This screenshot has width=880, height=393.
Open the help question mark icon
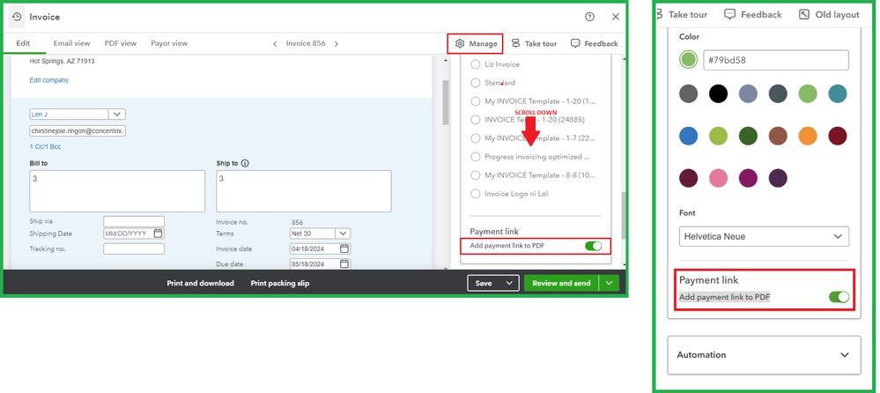pos(589,17)
